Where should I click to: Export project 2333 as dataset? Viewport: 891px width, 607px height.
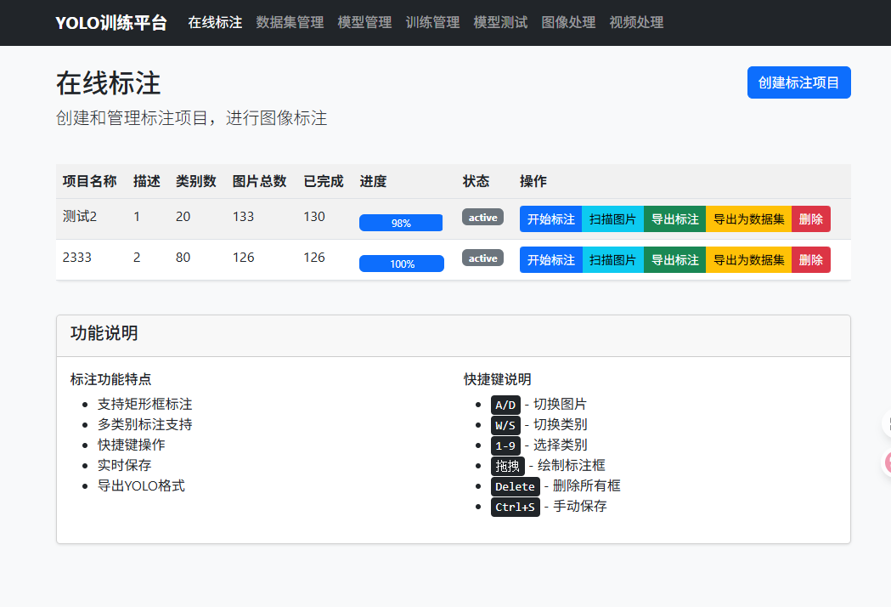tap(748, 259)
